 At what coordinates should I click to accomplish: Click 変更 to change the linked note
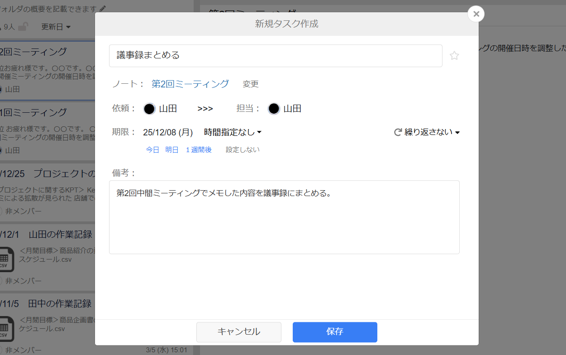click(250, 84)
